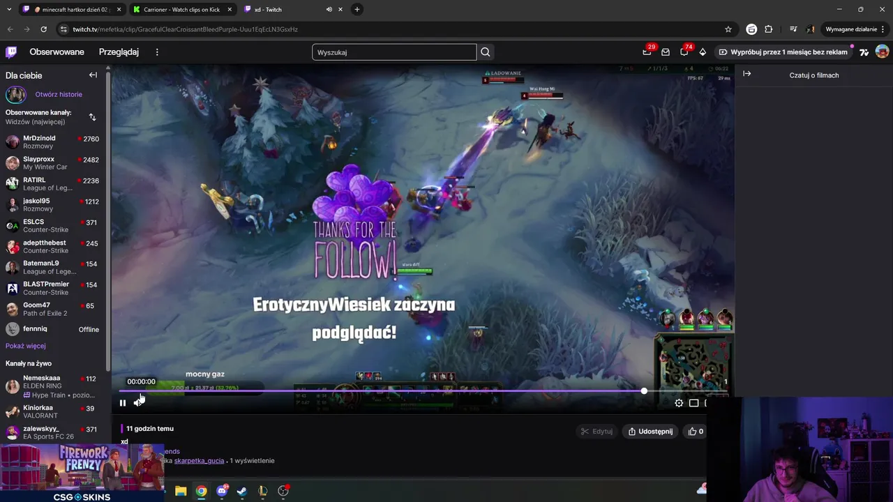Open the user avatar account menu
The image size is (893, 502).
point(882,52)
